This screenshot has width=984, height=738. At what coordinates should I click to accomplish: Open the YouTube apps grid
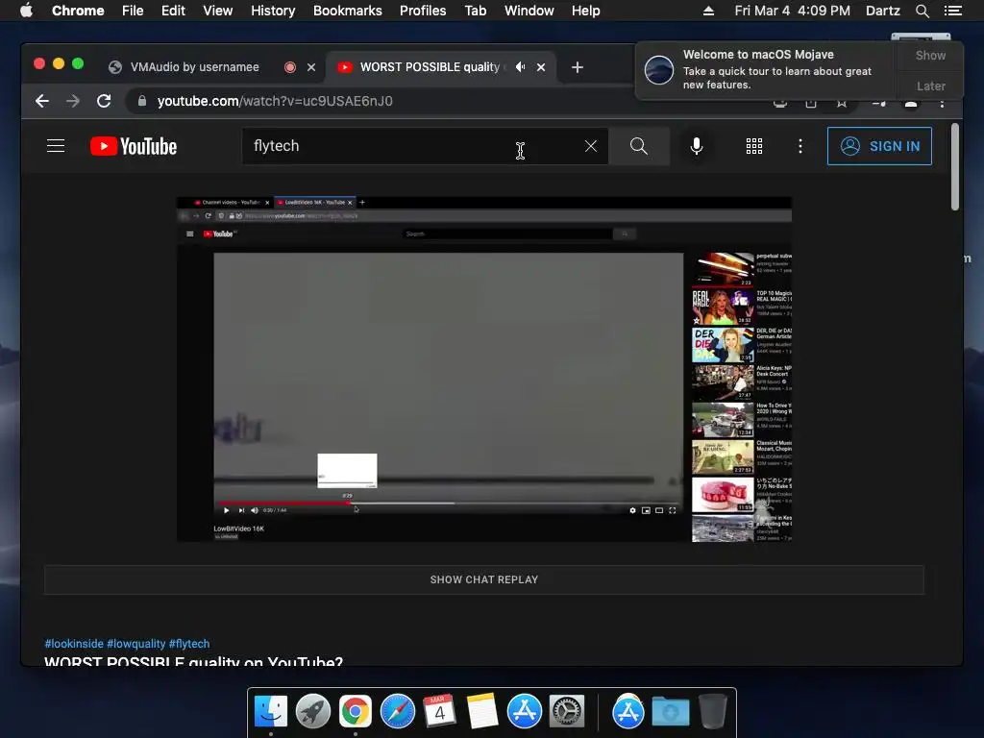[x=754, y=146]
